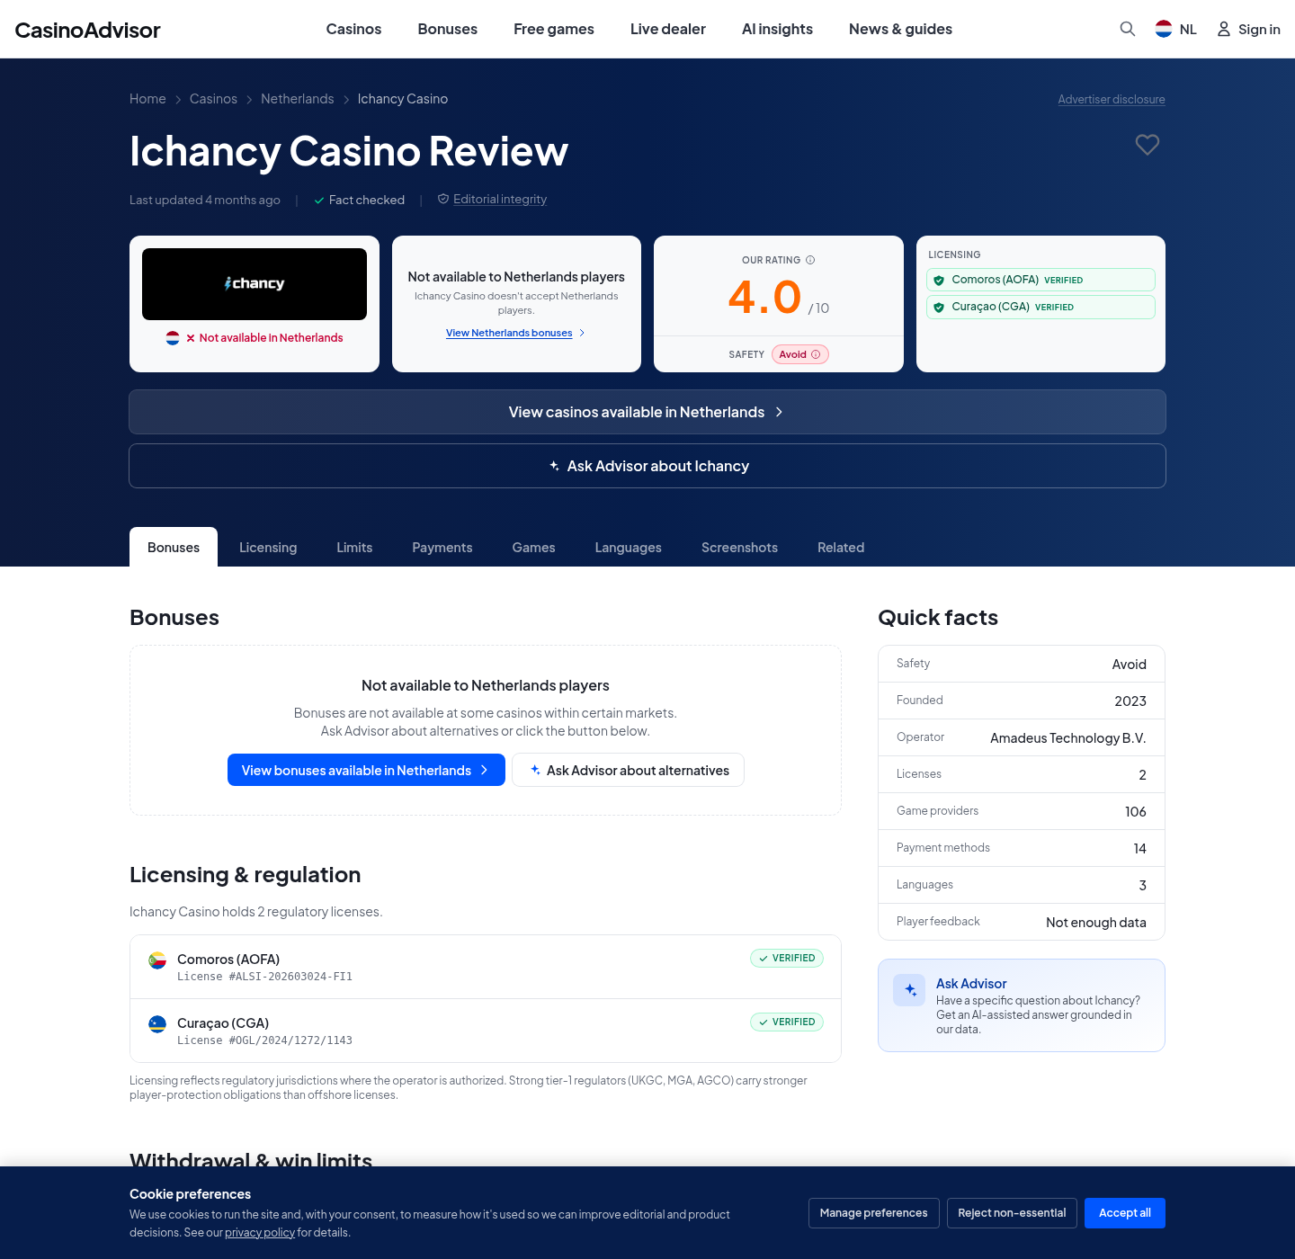
Task: Click the green shield beside Comoros (AOFA)
Action: tap(939, 281)
